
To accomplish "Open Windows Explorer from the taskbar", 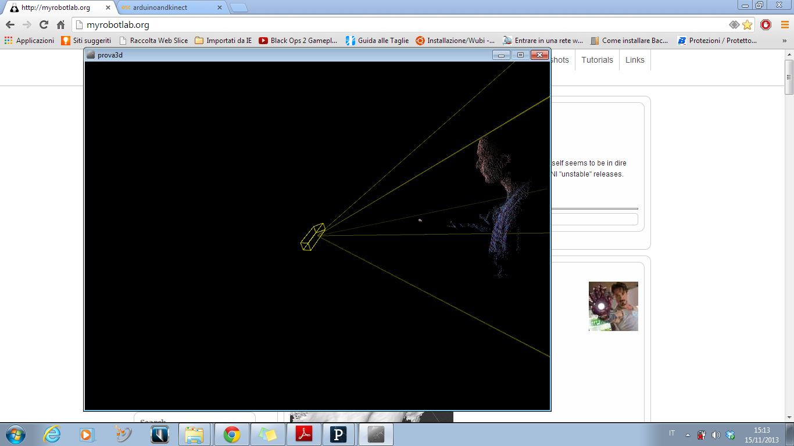I will pos(194,434).
